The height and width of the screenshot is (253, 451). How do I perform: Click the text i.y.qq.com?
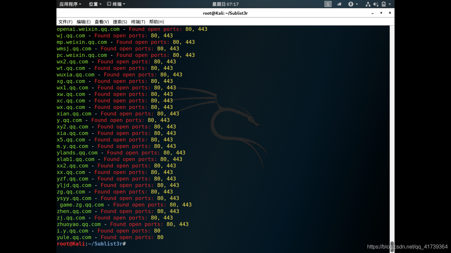coord(73,231)
